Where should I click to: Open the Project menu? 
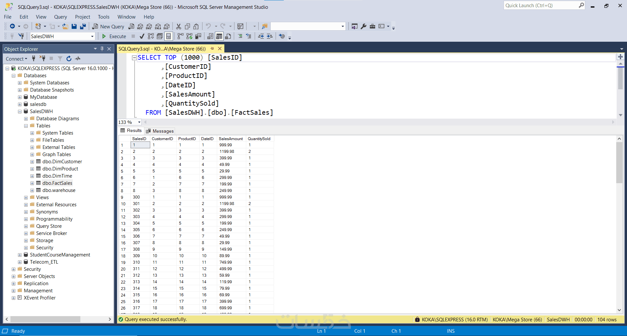click(83, 17)
